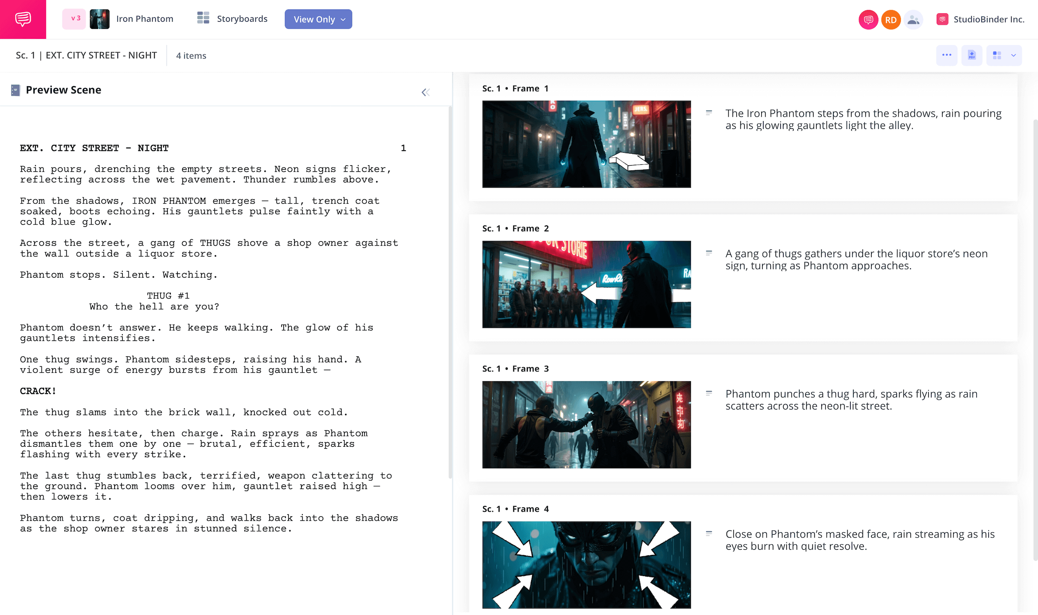Image resolution: width=1038 pixels, height=615 pixels.
Task: Click the Frame 2 storyboard thumbnail
Action: [x=586, y=284]
